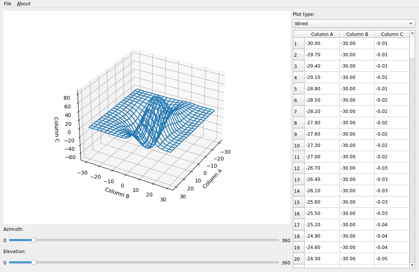Click the Azimuth slider handle
The height and width of the screenshot is (272, 419).
[x=33, y=240]
